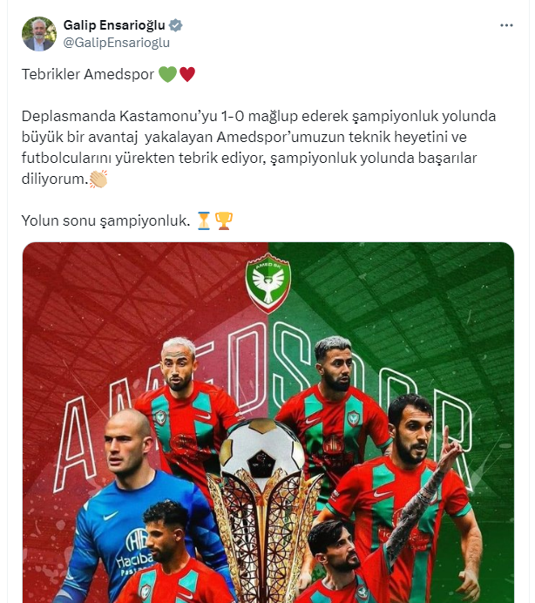Click the red heart emoji
Viewport: 535px width, 603px height.
pos(187,74)
